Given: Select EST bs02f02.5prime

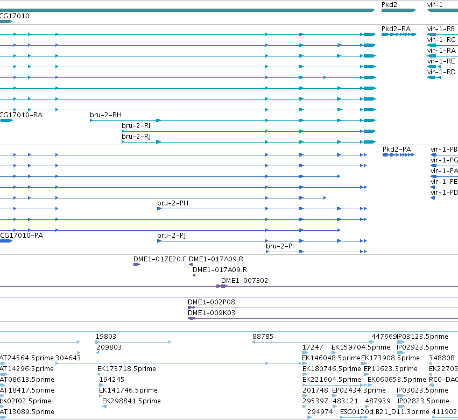Looking at the screenshot, I should coord(25,401).
